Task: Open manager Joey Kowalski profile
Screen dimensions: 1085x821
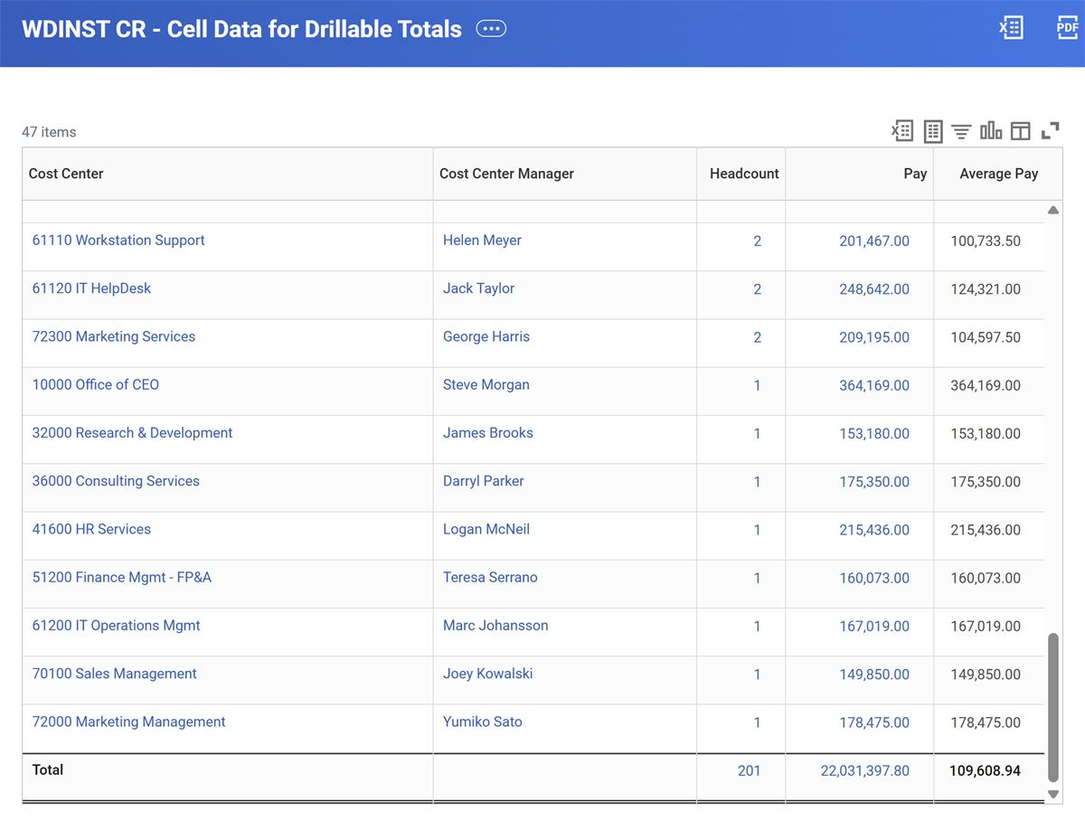Action: (x=488, y=674)
